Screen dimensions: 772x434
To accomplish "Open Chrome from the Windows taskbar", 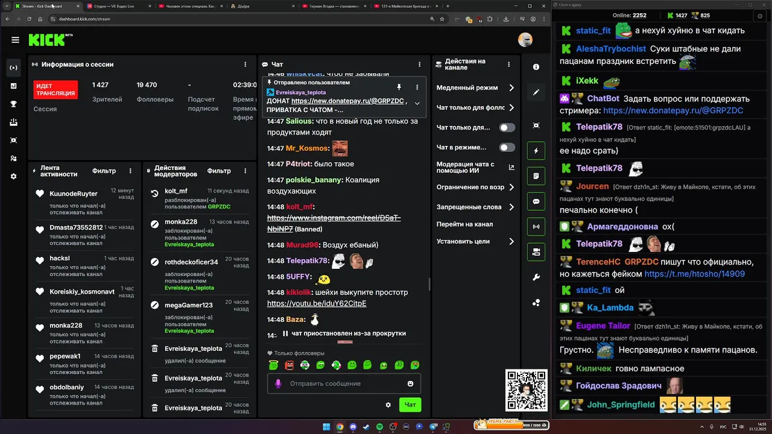I will (x=340, y=427).
